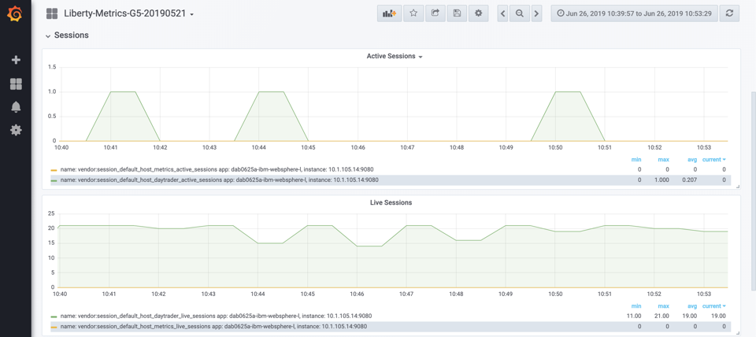The height and width of the screenshot is (337, 756).
Task: Open the Grafana home logo
Action: pyautogui.click(x=16, y=14)
